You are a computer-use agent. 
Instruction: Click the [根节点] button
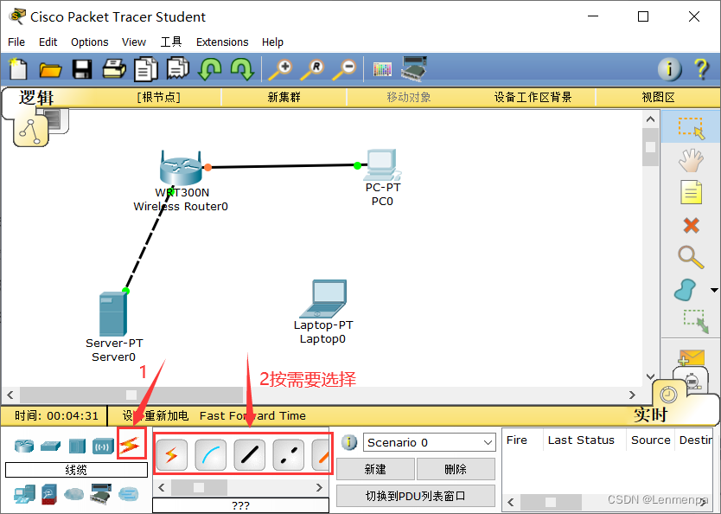[159, 97]
